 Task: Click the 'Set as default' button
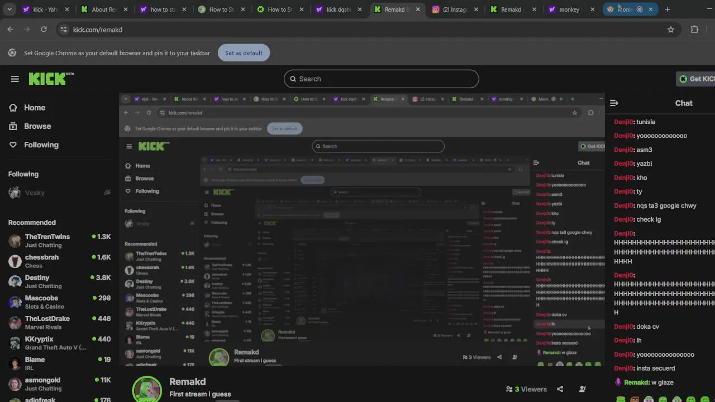(244, 53)
